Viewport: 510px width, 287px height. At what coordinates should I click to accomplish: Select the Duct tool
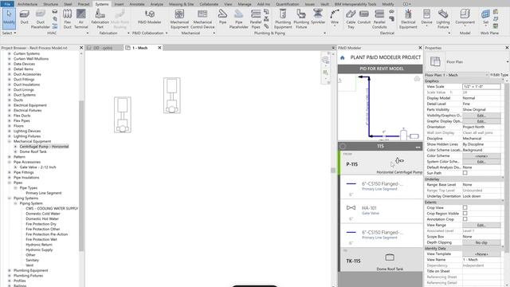click(25, 18)
